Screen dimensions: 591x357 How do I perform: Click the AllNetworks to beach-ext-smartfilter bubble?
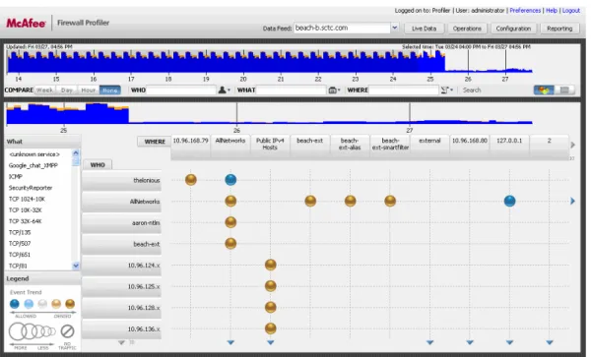pyautogui.click(x=390, y=202)
